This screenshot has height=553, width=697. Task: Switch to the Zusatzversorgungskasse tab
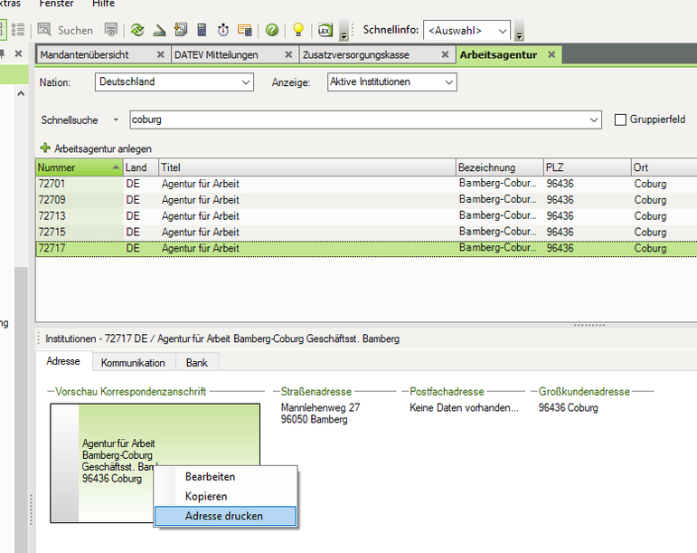coord(355,54)
